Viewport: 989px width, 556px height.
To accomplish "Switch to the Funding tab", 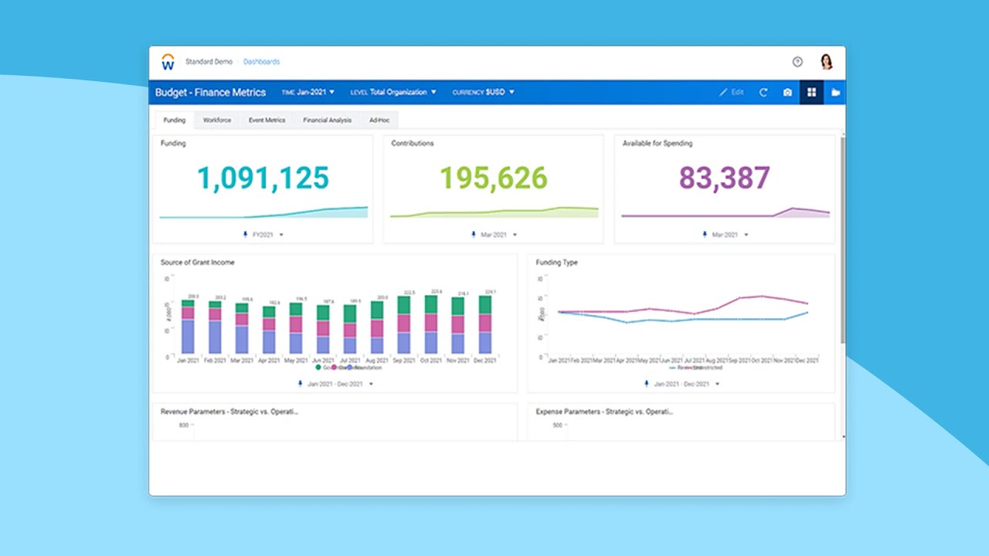I will [175, 120].
